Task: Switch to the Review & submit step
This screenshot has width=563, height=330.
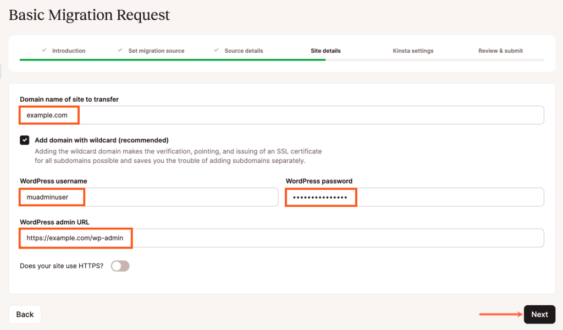Action: (500, 51)
